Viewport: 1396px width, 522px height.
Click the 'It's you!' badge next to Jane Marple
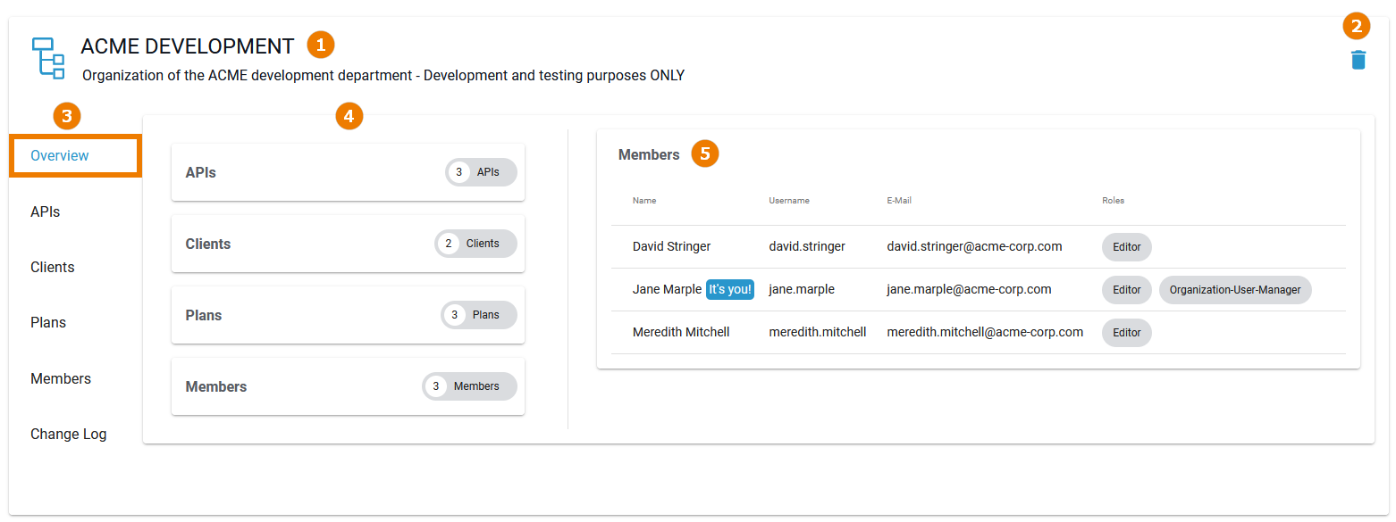[729, 289]
